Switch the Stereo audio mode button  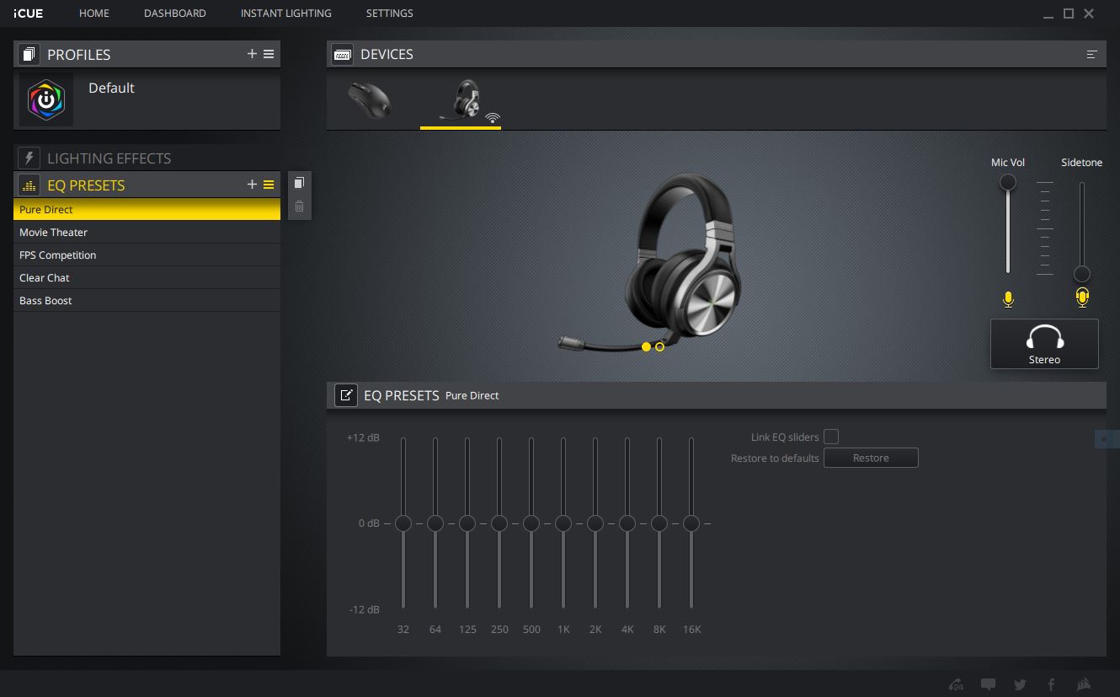pos(1044,344)
